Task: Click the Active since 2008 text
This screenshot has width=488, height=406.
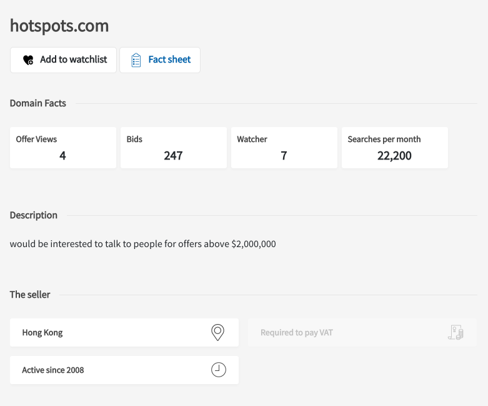Action: [53, 370]
